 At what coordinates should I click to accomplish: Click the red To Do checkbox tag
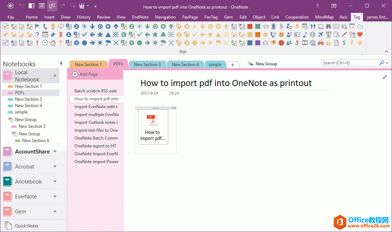[6, 26]
